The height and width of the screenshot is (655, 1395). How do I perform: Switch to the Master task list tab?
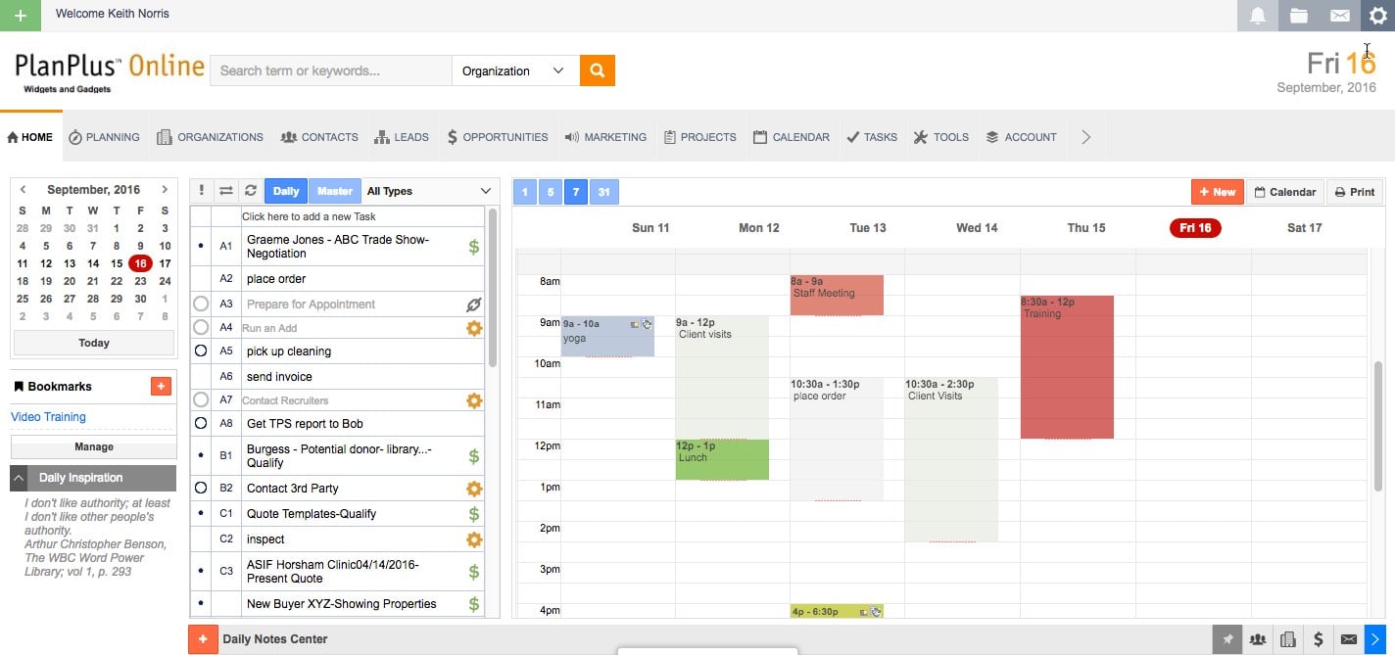pos(334,191)
